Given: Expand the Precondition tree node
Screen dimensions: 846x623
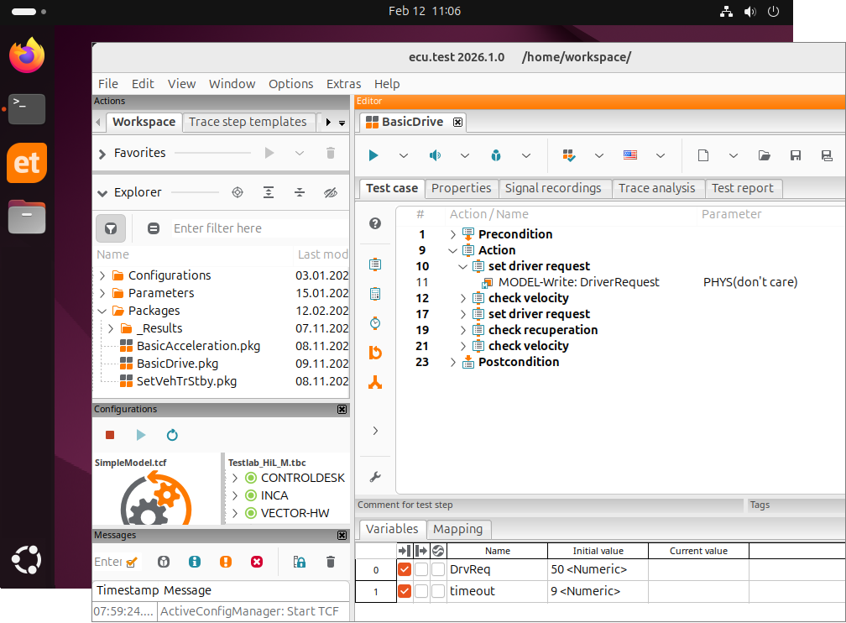Looking at the screenshot, I should click(453, 234).
